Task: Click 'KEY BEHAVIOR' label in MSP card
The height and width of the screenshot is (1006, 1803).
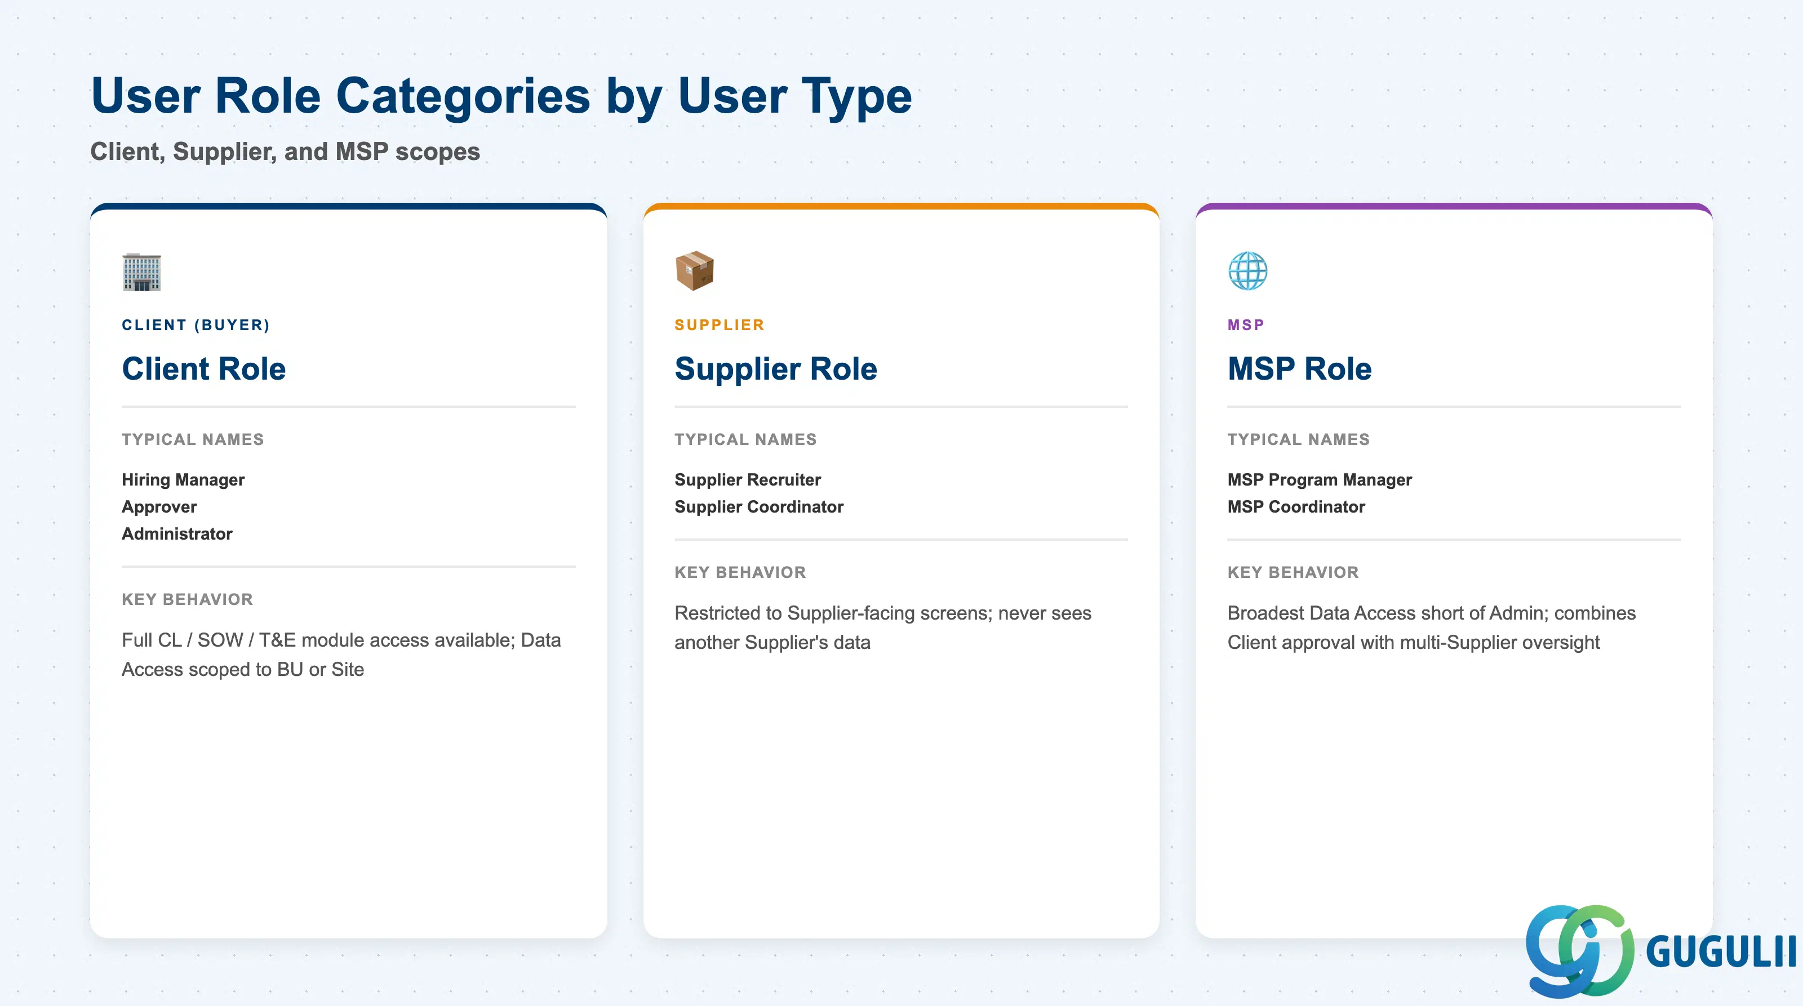Action: click(1294, 572)
